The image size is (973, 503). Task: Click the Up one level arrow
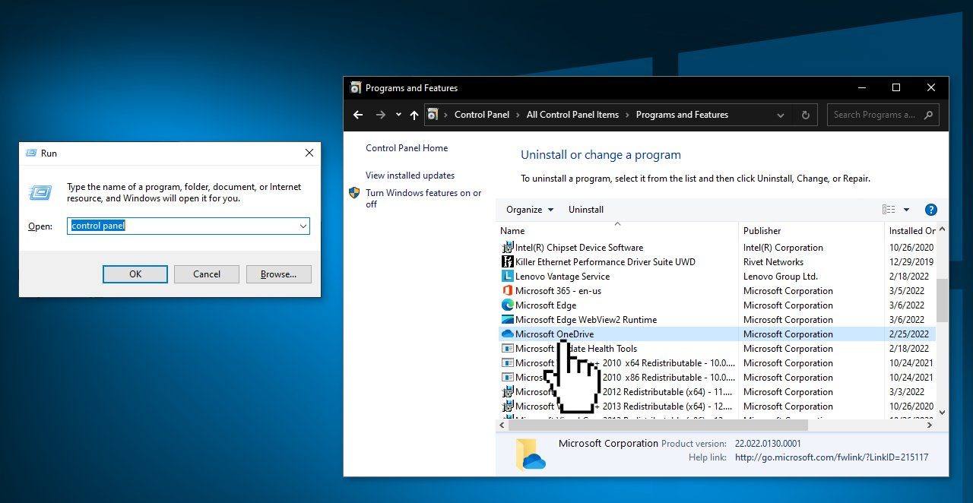(x=414, y=115)
